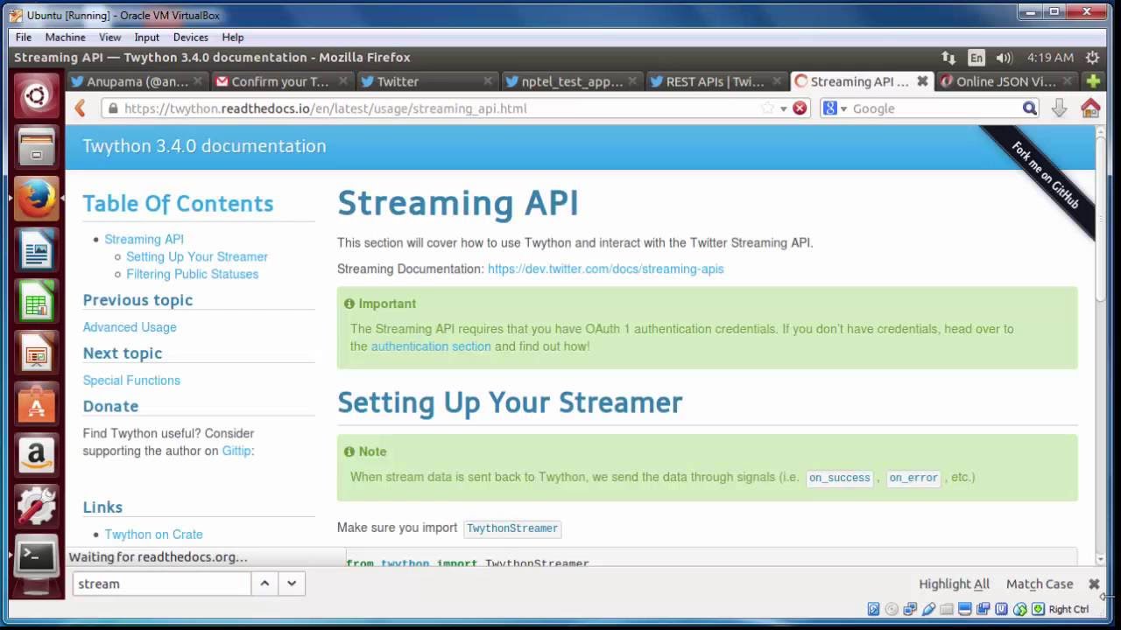Open Setting Up Your Streamer link

tap(197, 256)
